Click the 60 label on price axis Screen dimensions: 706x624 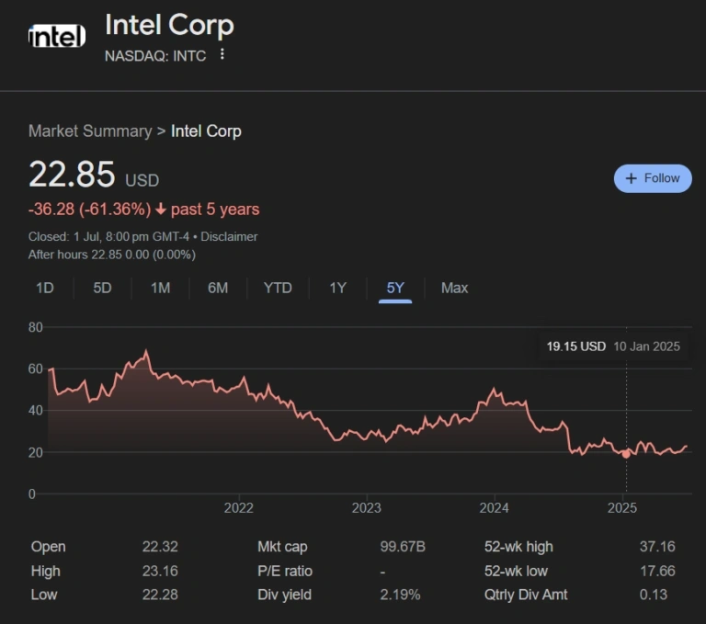click(36, 369)
